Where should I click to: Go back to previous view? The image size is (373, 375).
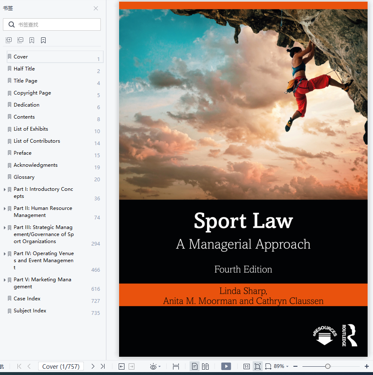(122, 366)
